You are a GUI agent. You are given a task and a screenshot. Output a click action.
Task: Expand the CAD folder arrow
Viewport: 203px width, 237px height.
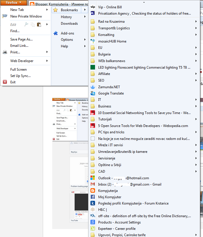pyautogui.click(x=196, y=171)
